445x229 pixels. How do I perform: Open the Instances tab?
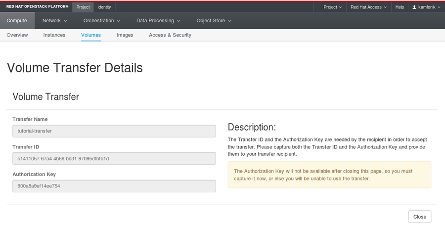(x=54, y=35)
